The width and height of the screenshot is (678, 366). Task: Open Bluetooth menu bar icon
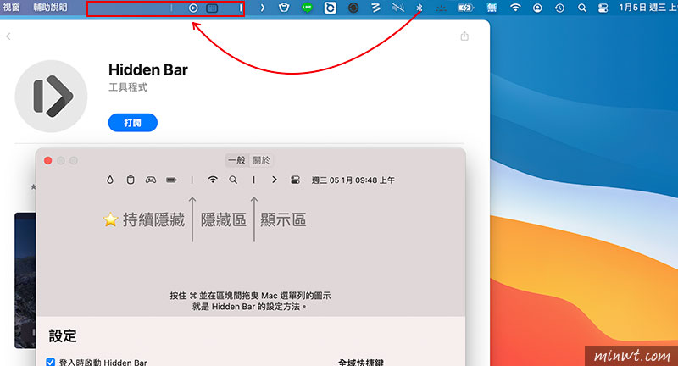[x=419, y=8]
